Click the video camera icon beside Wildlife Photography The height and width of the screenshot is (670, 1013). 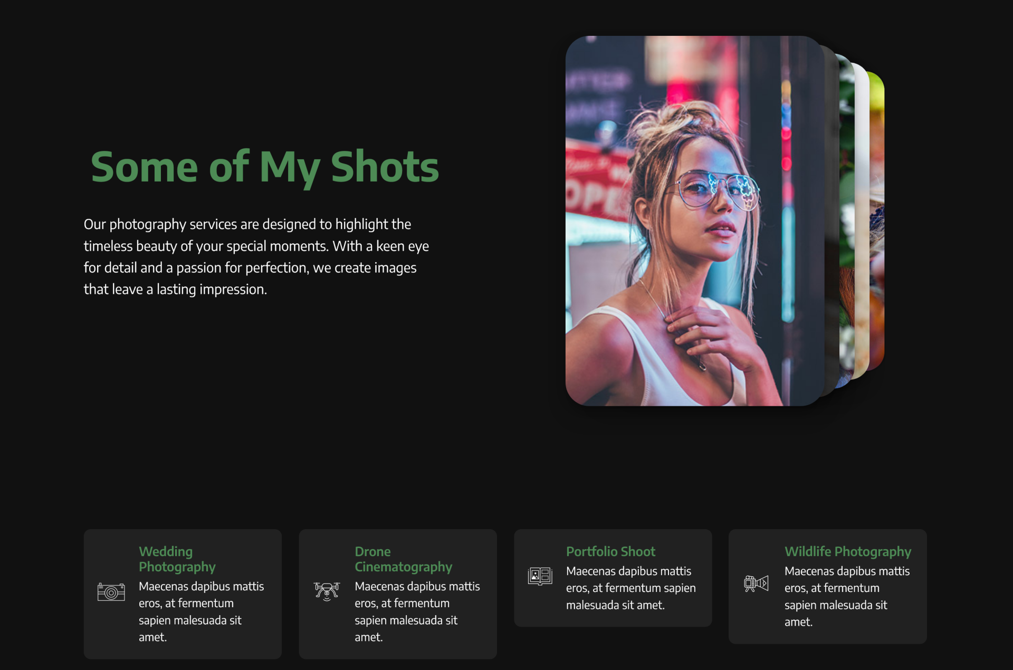[x=756, y=583]
